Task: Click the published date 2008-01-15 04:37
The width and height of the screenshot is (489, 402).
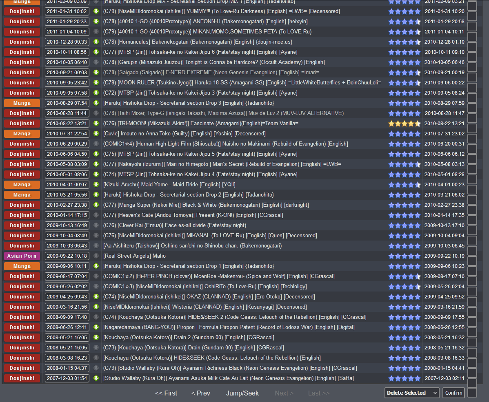Action: tap(67, 368)
